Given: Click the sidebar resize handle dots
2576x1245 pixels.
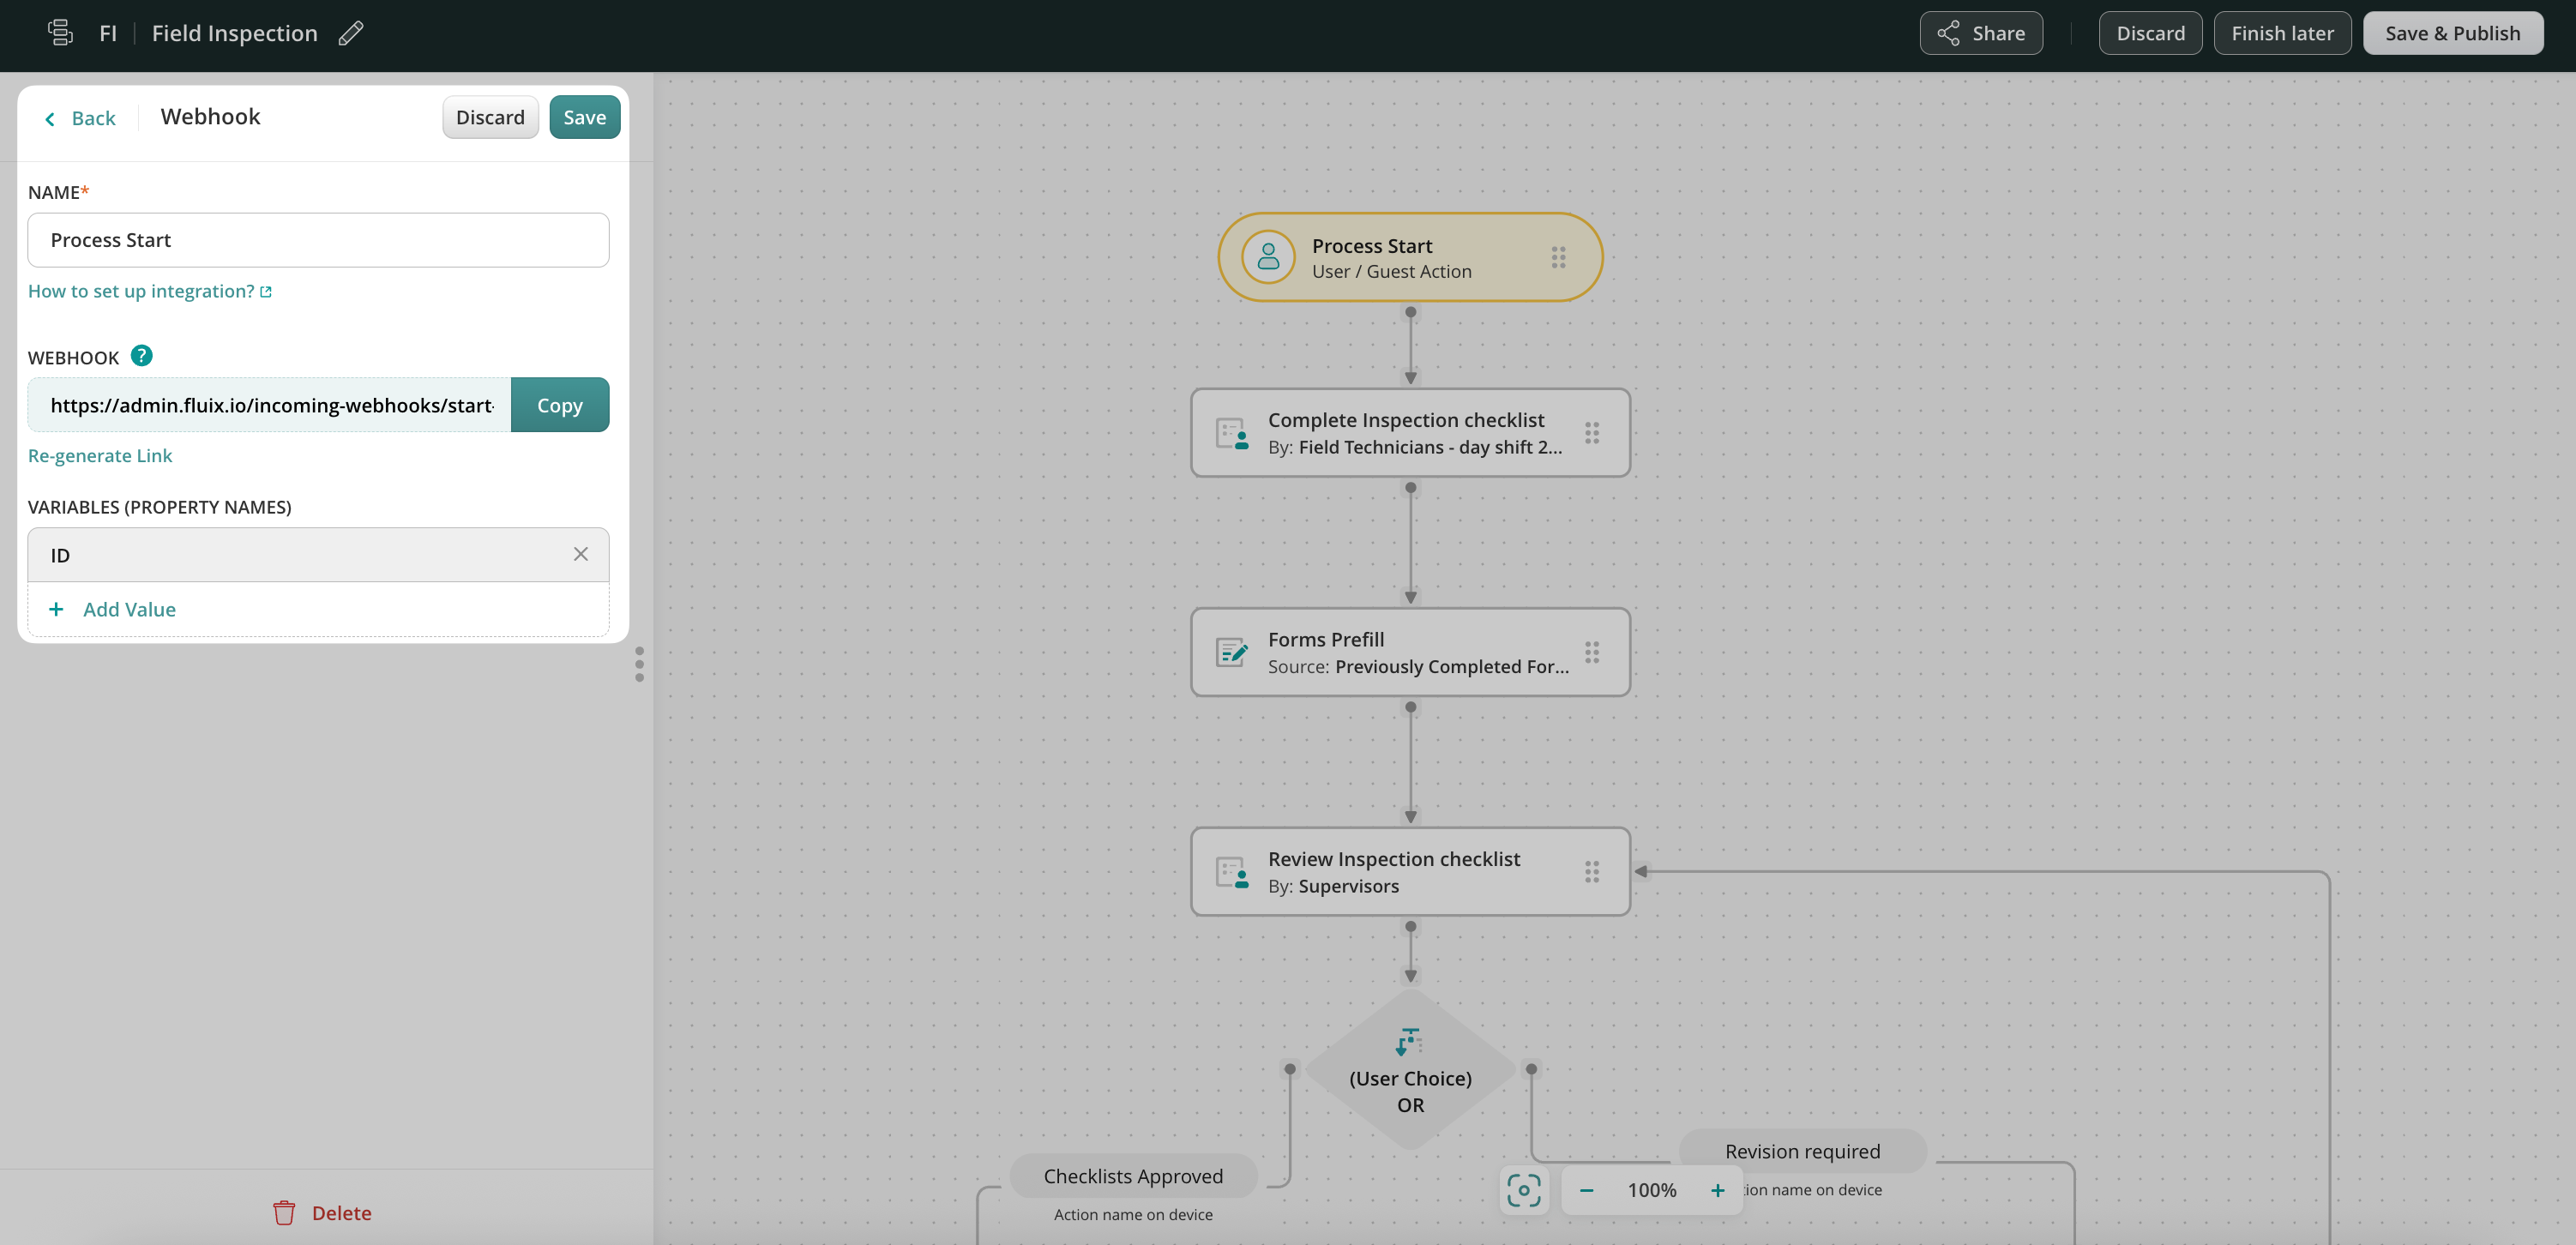Looking at the screenshot, I should (x=640, y=664).
